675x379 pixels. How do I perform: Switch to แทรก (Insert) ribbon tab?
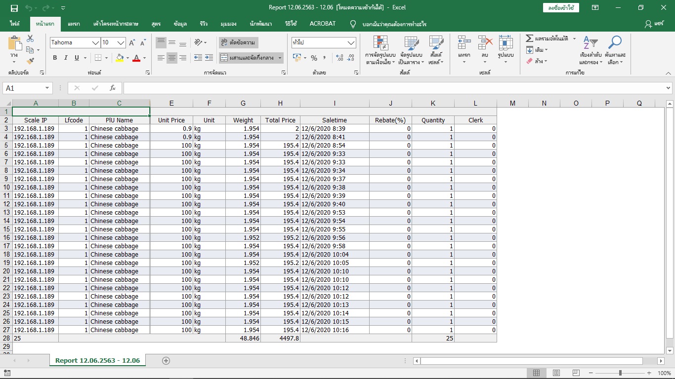pyautogui.click(x=74, y=24)
